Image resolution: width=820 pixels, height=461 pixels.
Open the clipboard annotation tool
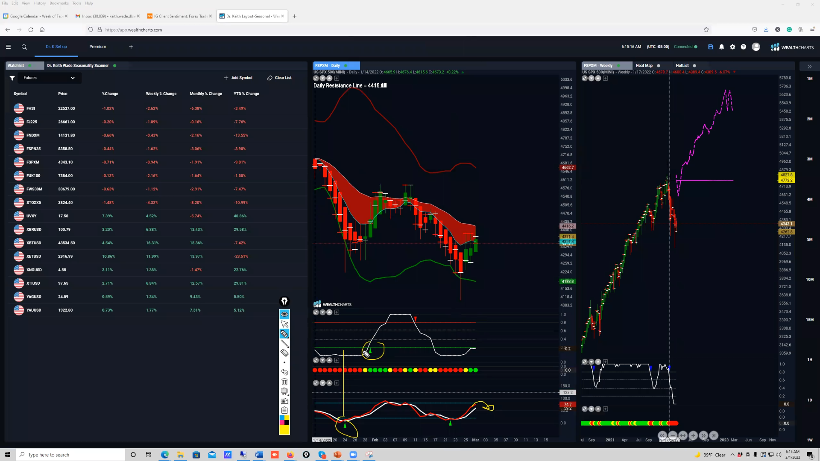(x=284, y=410)
